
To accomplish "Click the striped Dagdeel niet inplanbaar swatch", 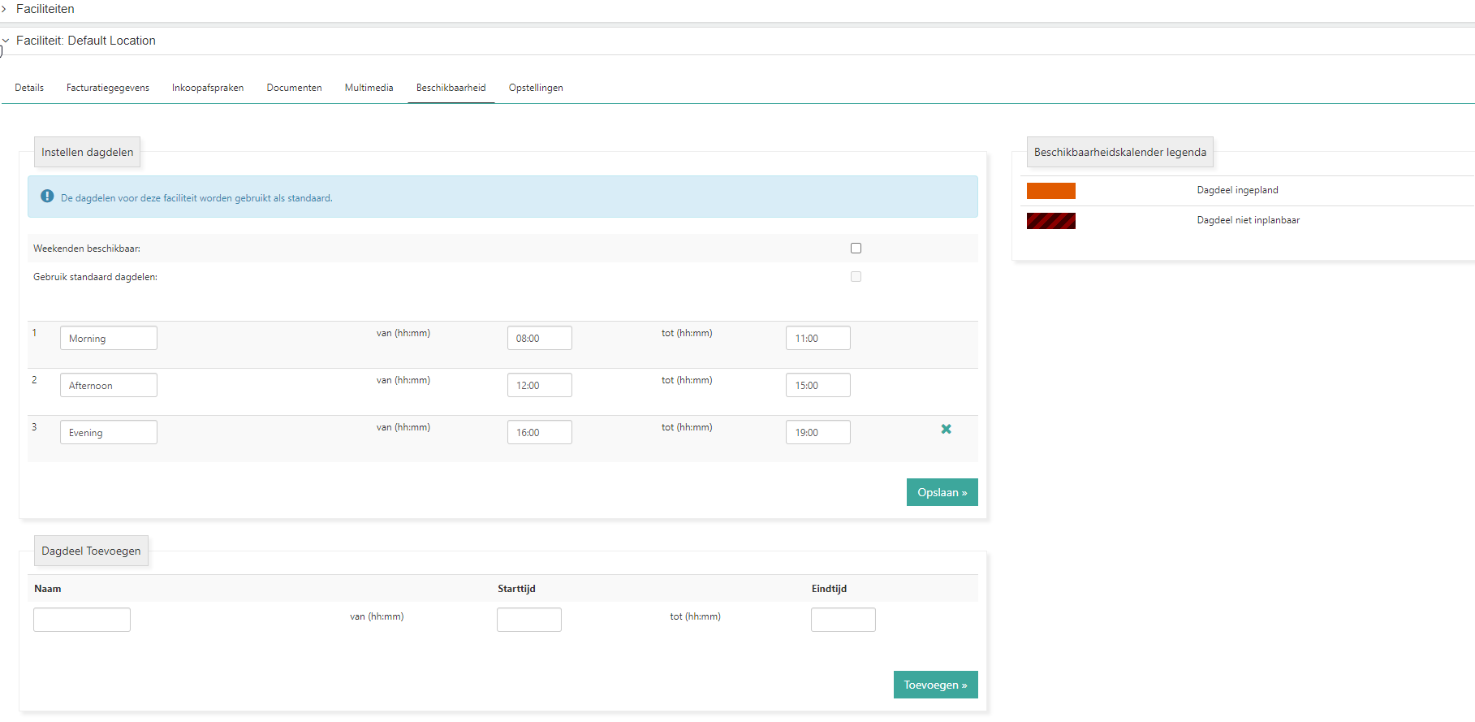I will click(1050, 221).
